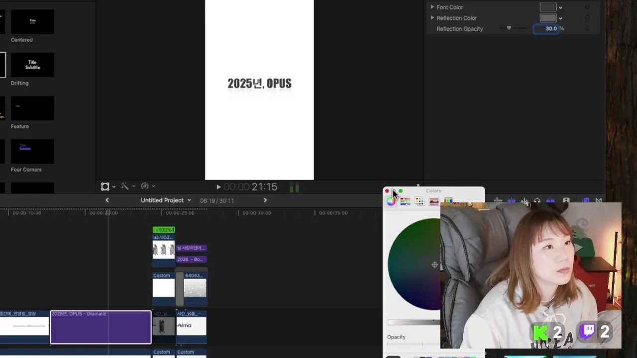Screen dimensions: 637x358
Task: Open Reflection Color swatch dropdown arrow
Action: pos(560,18)
